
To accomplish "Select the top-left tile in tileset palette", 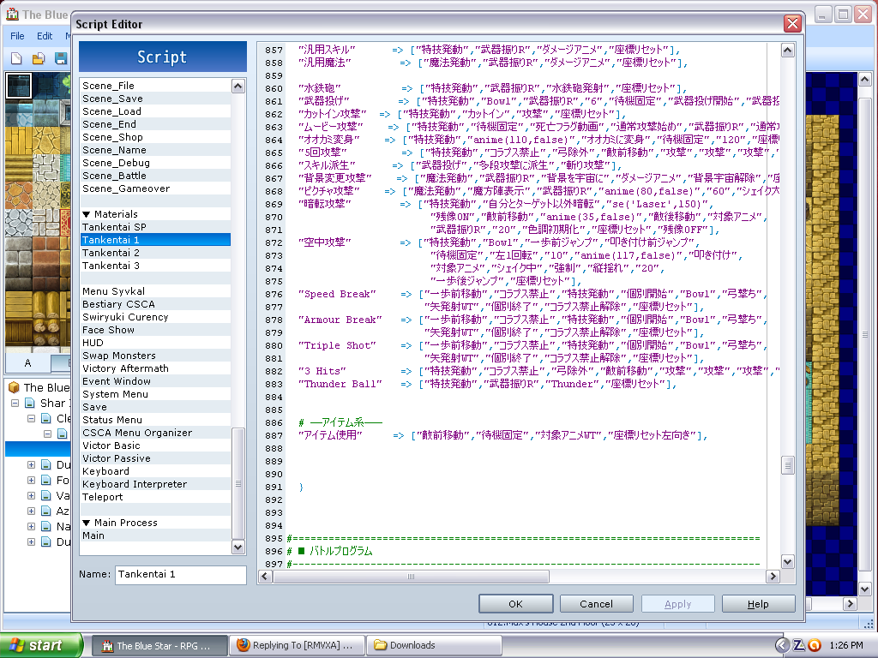I will 18,86.
